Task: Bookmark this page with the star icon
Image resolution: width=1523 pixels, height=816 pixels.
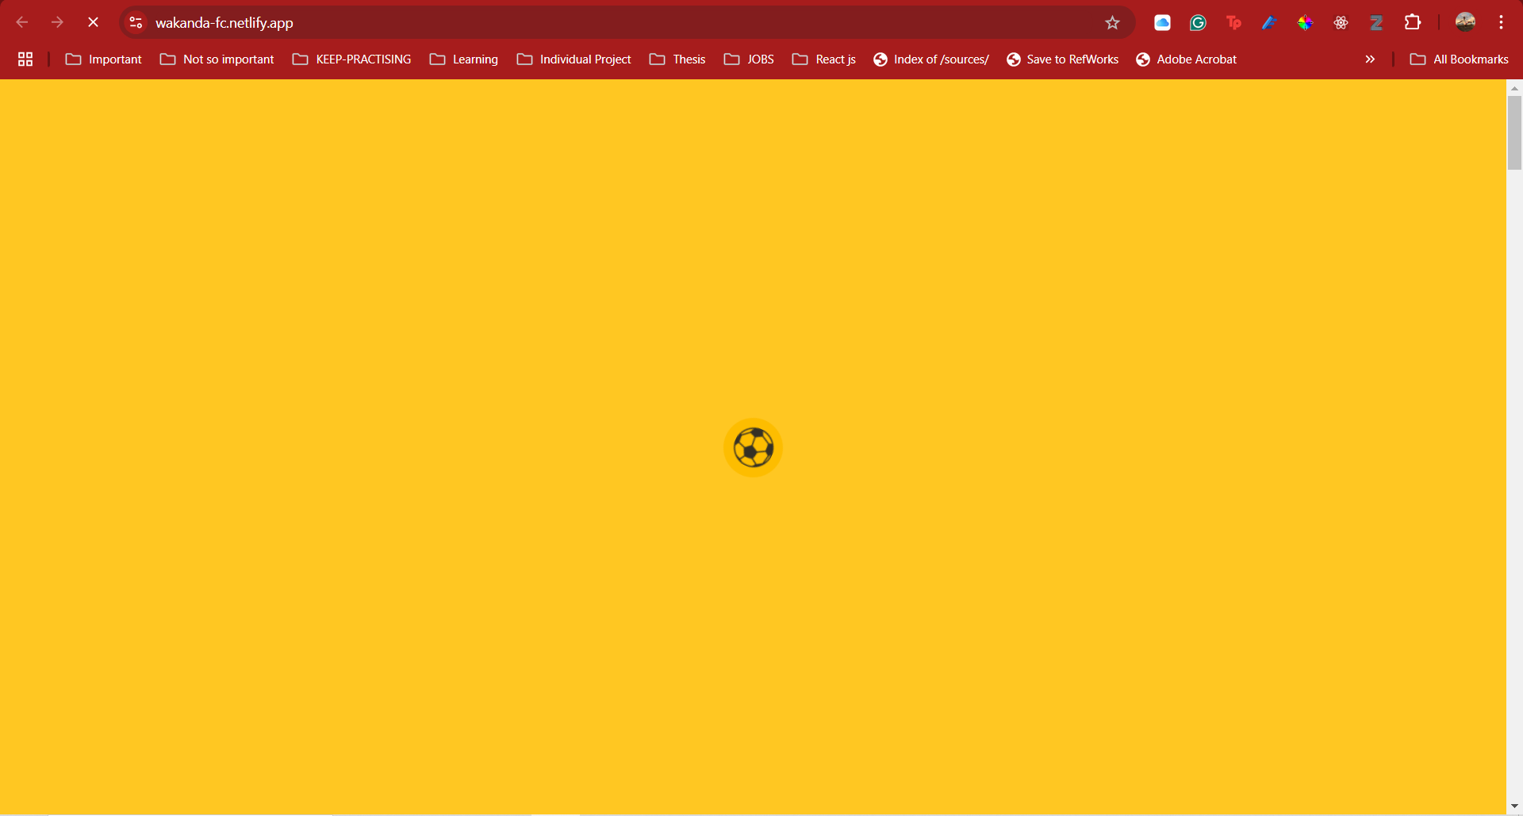Action: click(x=1112, y=23)
